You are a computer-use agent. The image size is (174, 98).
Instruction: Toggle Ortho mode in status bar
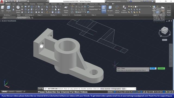pos(122,92)
